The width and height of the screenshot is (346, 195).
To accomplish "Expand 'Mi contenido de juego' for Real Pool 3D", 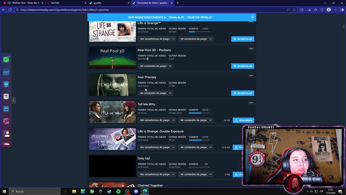I will [156, 66].
